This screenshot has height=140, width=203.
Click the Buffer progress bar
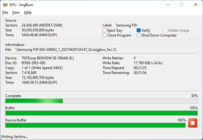pyautogui.click(x=101, y=113)
